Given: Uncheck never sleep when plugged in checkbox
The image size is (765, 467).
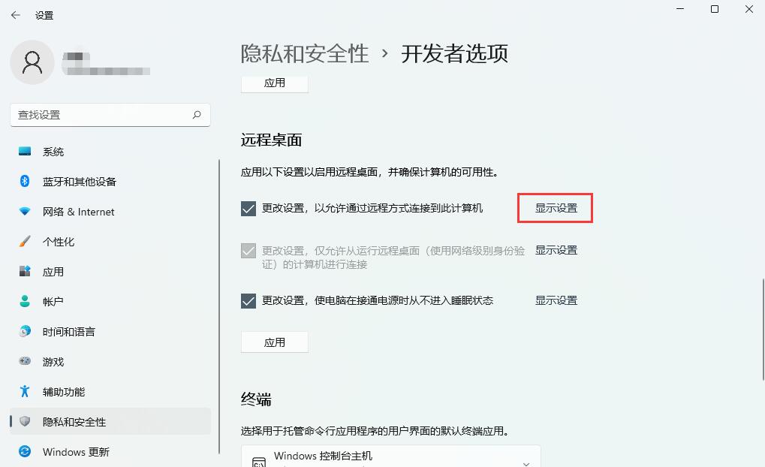Looking at the screenshot, I should (x=248, y=300).
